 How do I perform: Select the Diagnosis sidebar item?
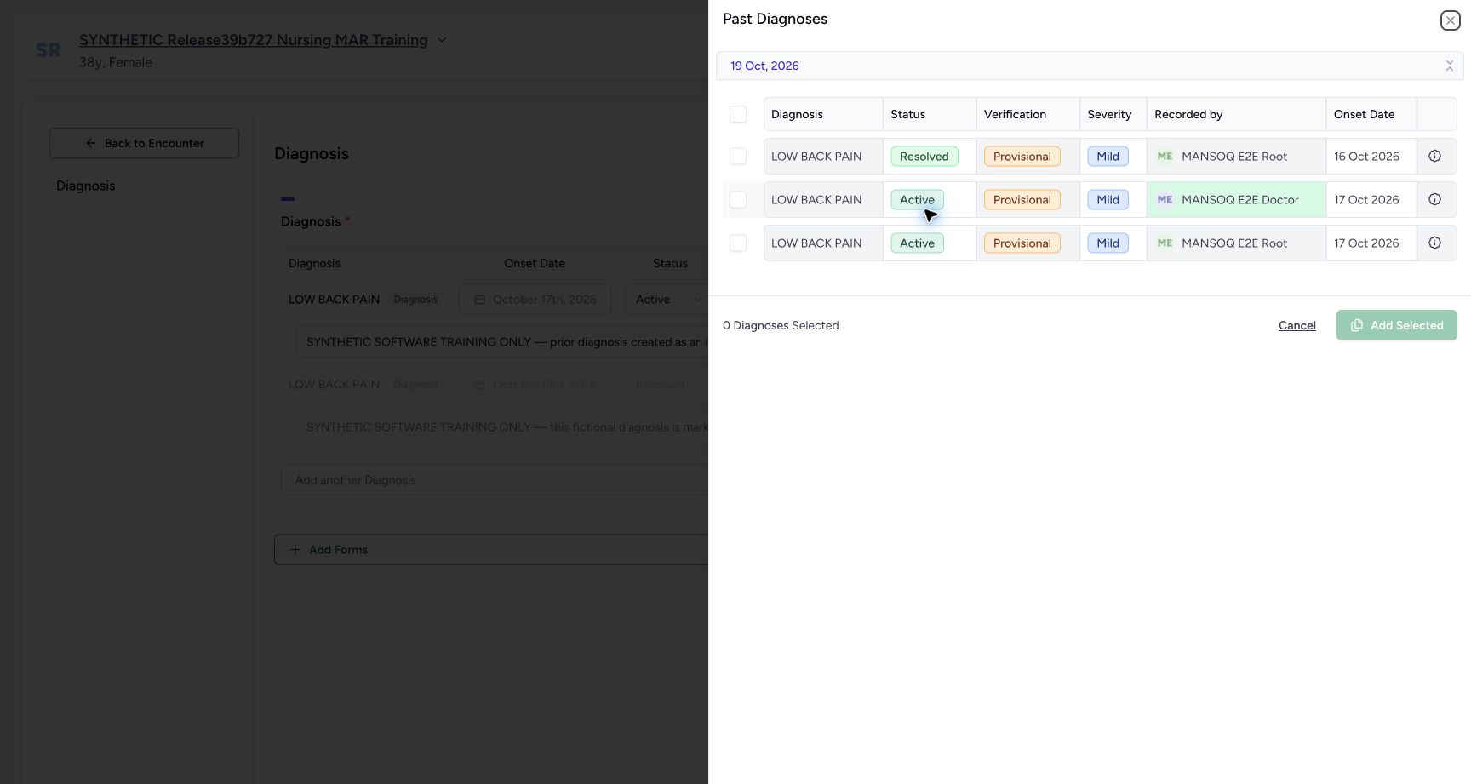(85, 186)
